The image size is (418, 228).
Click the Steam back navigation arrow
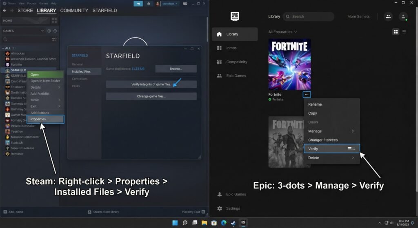click(x=4, y=11)
